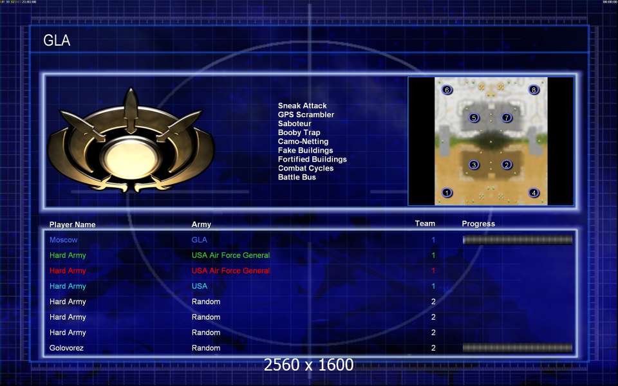Select start position 2 on the minimap
The image size is (618, 386).
pos(507,165)
